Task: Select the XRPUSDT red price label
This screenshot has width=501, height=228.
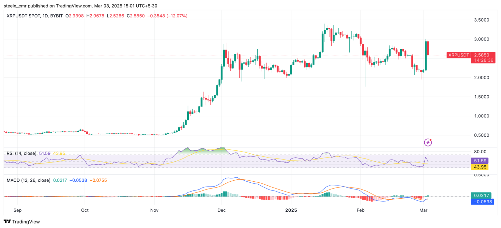Action: (458, 55)
